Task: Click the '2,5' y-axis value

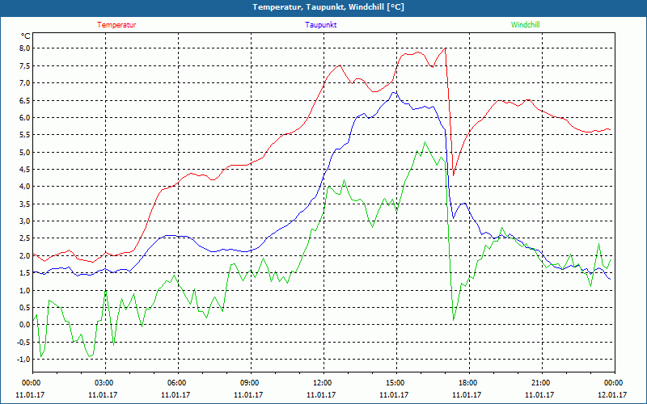Action: click(x=25, y=238)
